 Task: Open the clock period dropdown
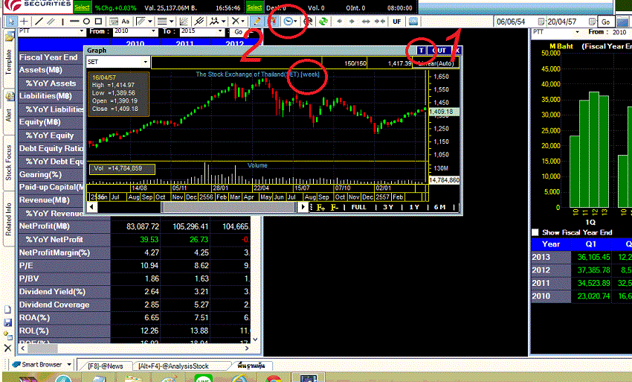296,21
